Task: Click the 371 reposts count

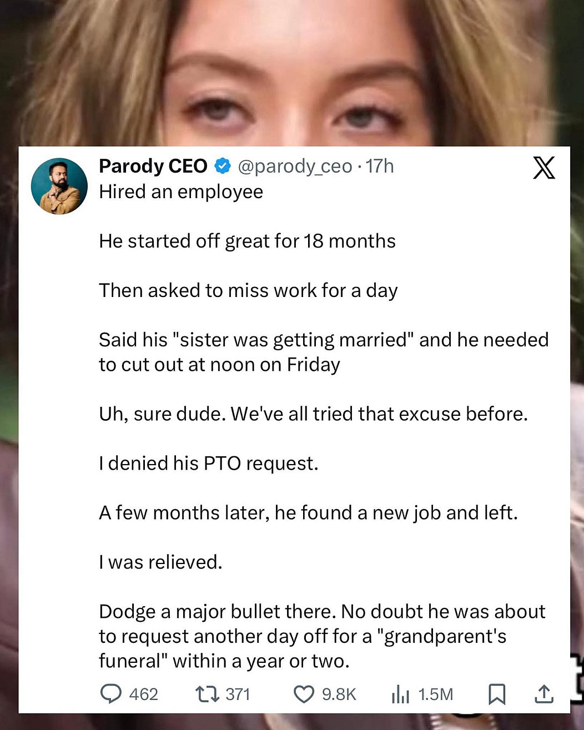Action: tap(238, 694)
